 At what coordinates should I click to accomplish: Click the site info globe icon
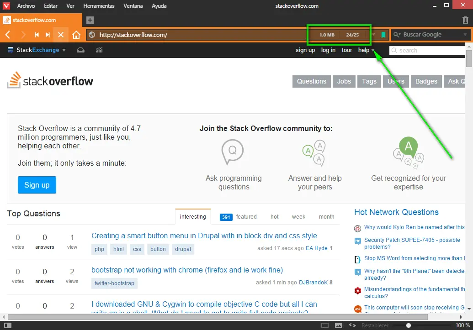point(92,35)
